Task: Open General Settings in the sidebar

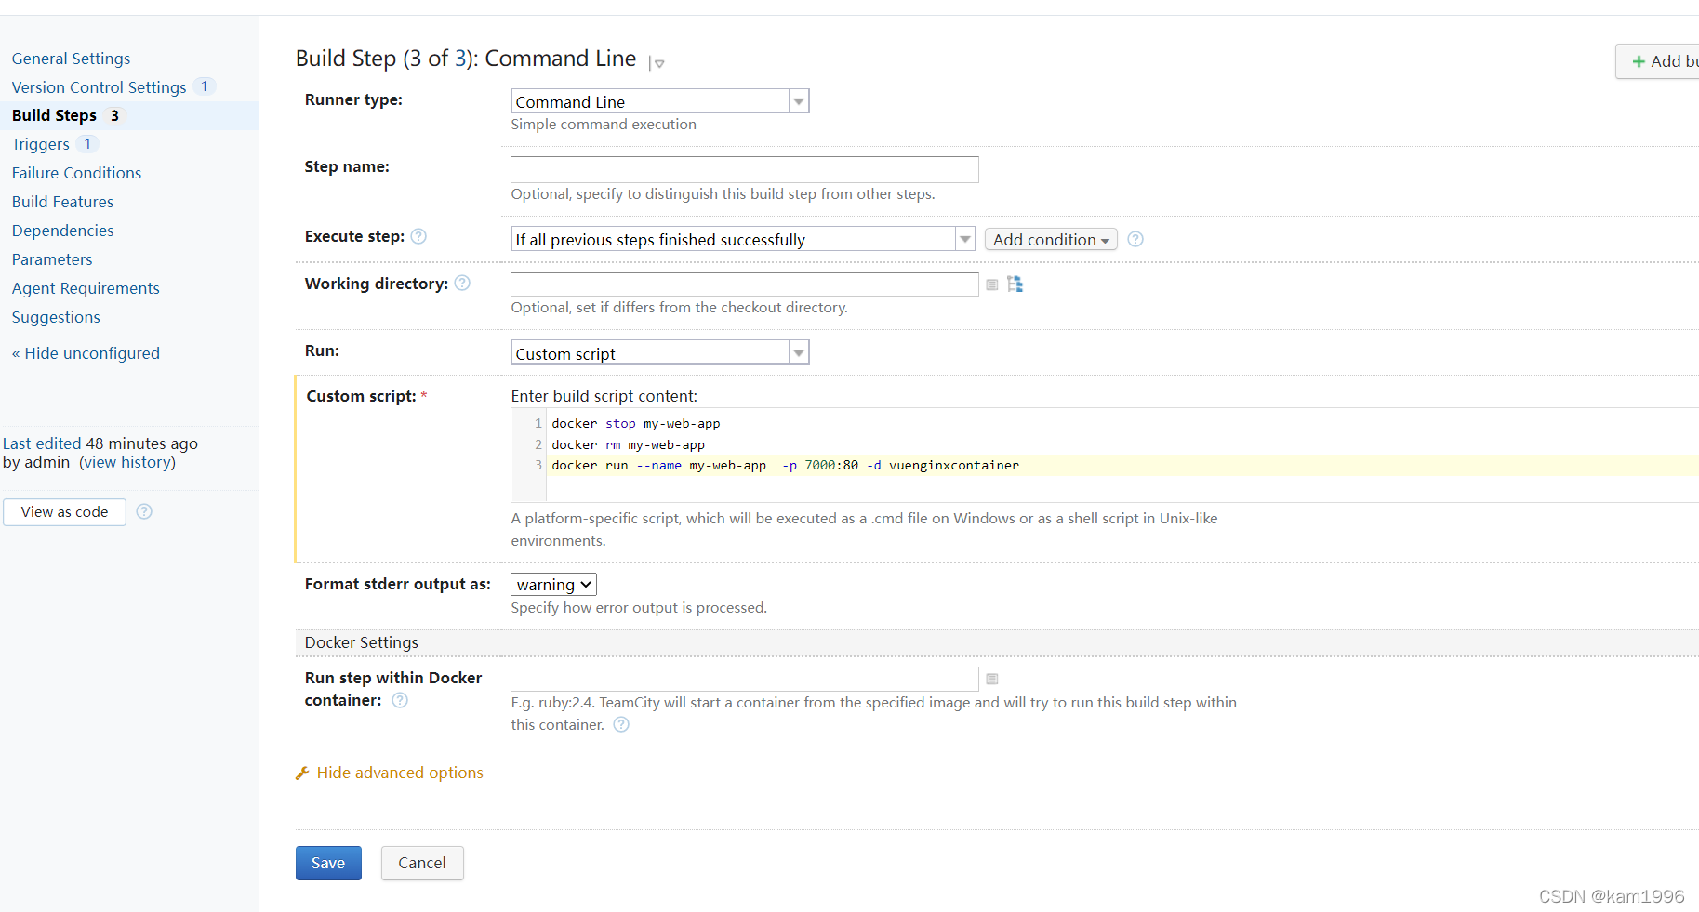Action: (71, 59)
